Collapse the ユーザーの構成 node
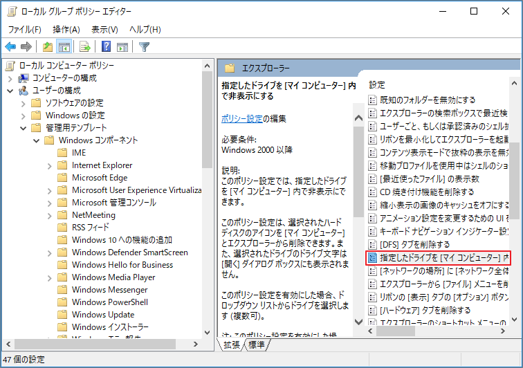 (x=10, y=91)
